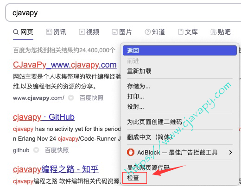Switch to the 图片 tab
This screenshot has height=186, width=241.
coord(122,32)
